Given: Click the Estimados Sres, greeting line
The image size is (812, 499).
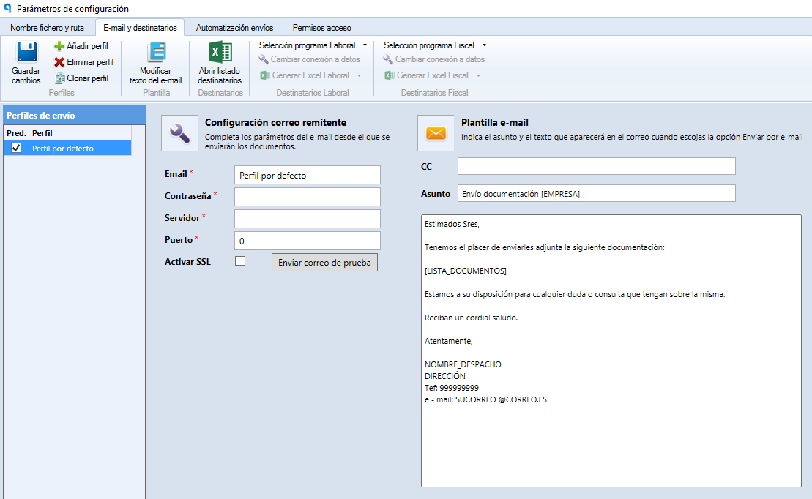Looking at the screenshot, I should (x=452, y=224).
